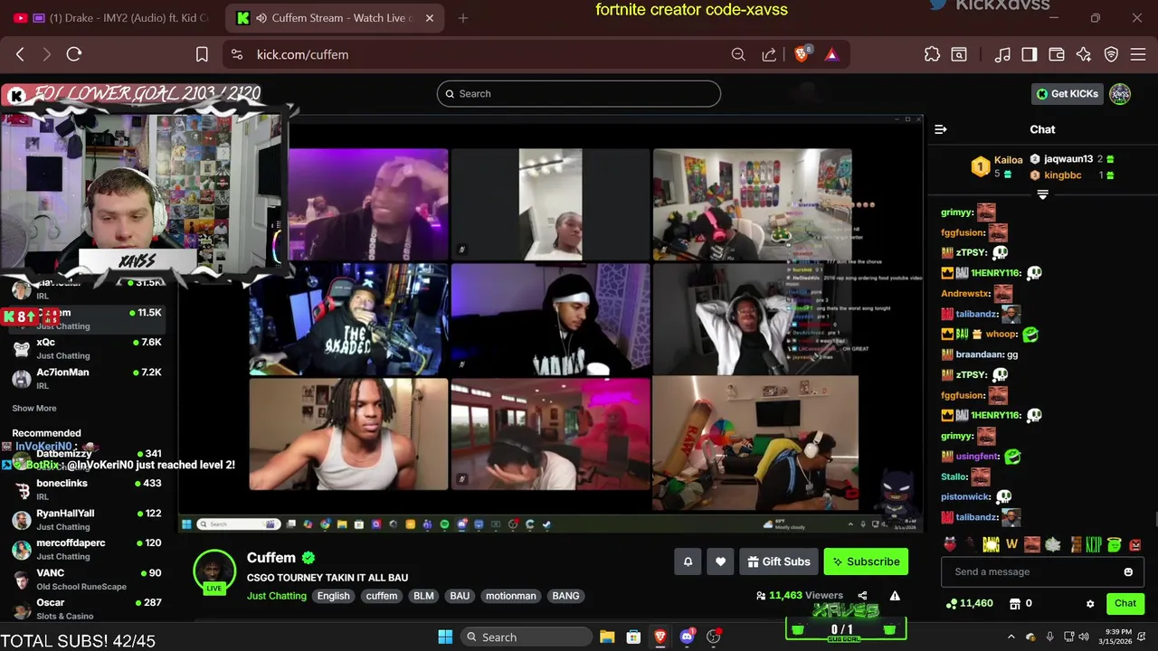Click the Get KICKs button

click(1068, 93)
